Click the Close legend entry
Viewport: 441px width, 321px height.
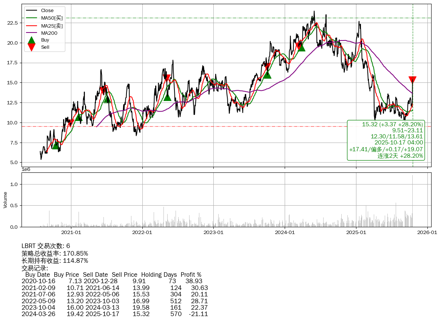47,11
